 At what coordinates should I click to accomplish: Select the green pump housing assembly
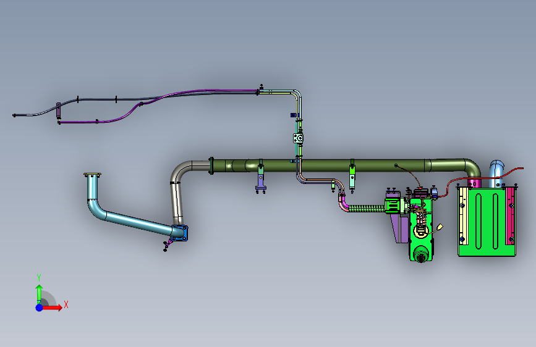point(421,230)
